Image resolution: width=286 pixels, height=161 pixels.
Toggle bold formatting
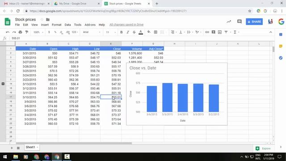pyautogui.click(x=121, y=32)
